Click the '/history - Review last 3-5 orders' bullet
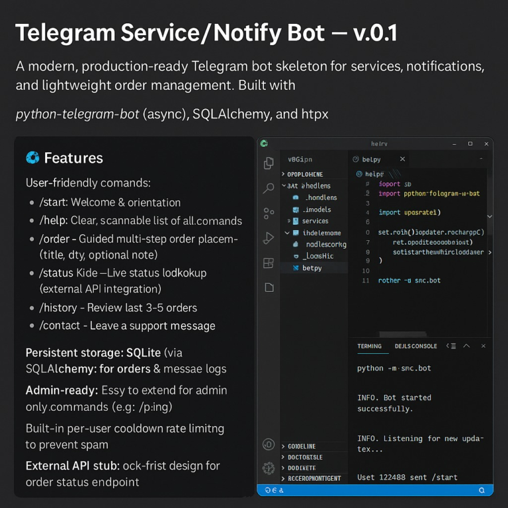 point(118,308)
